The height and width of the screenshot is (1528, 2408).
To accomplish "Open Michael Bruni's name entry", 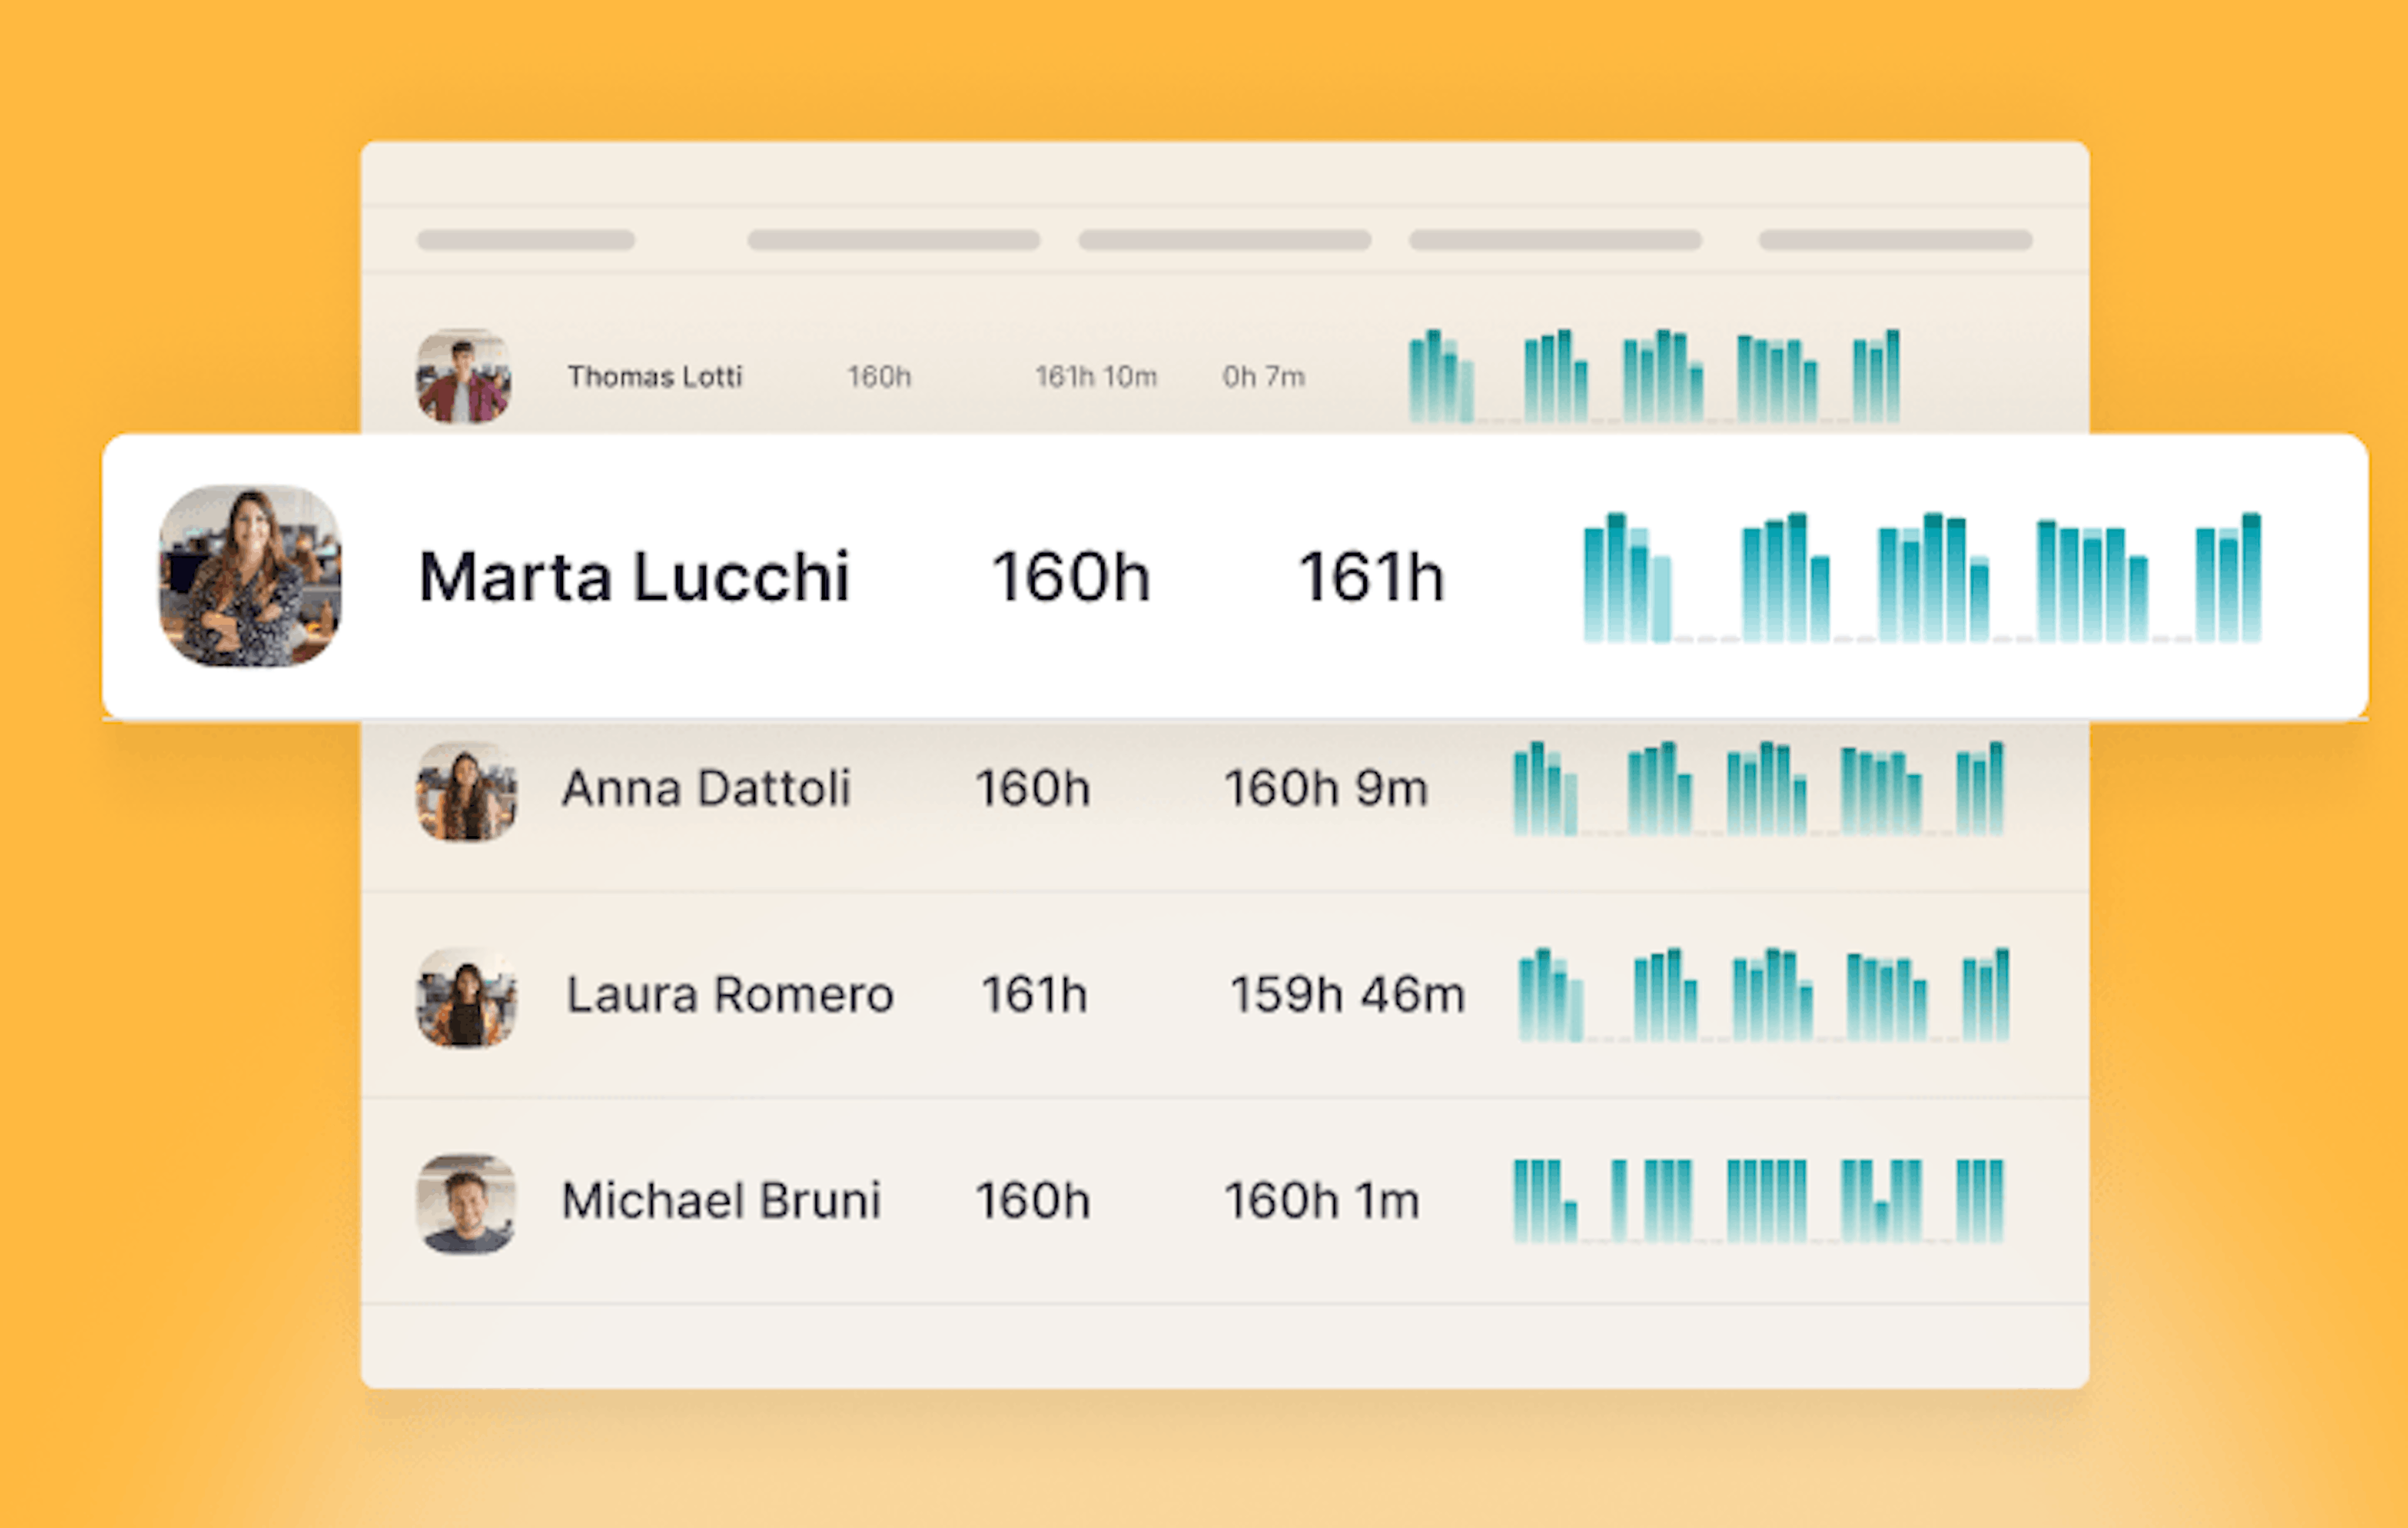I will [x=721, y=1200].
